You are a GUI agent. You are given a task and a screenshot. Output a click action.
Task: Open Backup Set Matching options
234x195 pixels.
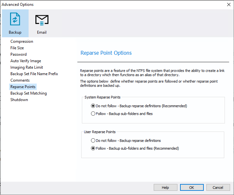point(29,93)
